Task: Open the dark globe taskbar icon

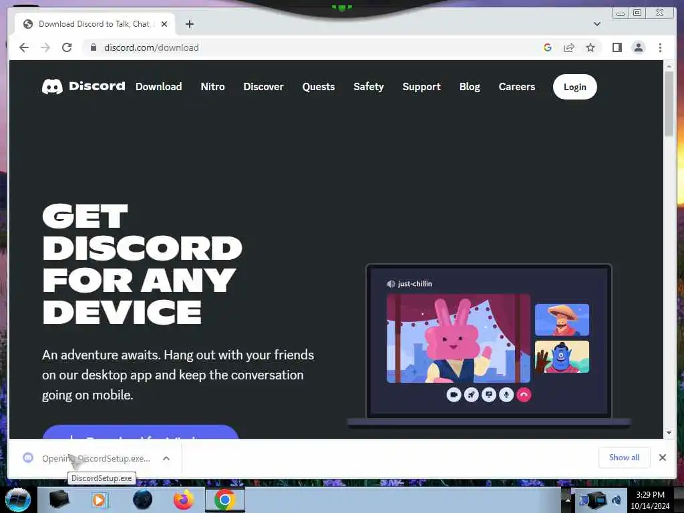Action: click(142, 500)
